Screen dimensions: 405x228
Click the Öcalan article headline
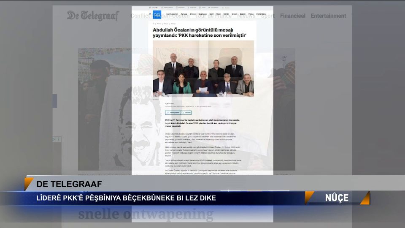[200, 33]
